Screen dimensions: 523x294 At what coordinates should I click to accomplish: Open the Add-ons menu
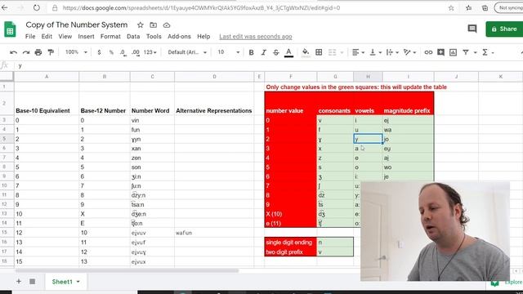pos(179,36)
